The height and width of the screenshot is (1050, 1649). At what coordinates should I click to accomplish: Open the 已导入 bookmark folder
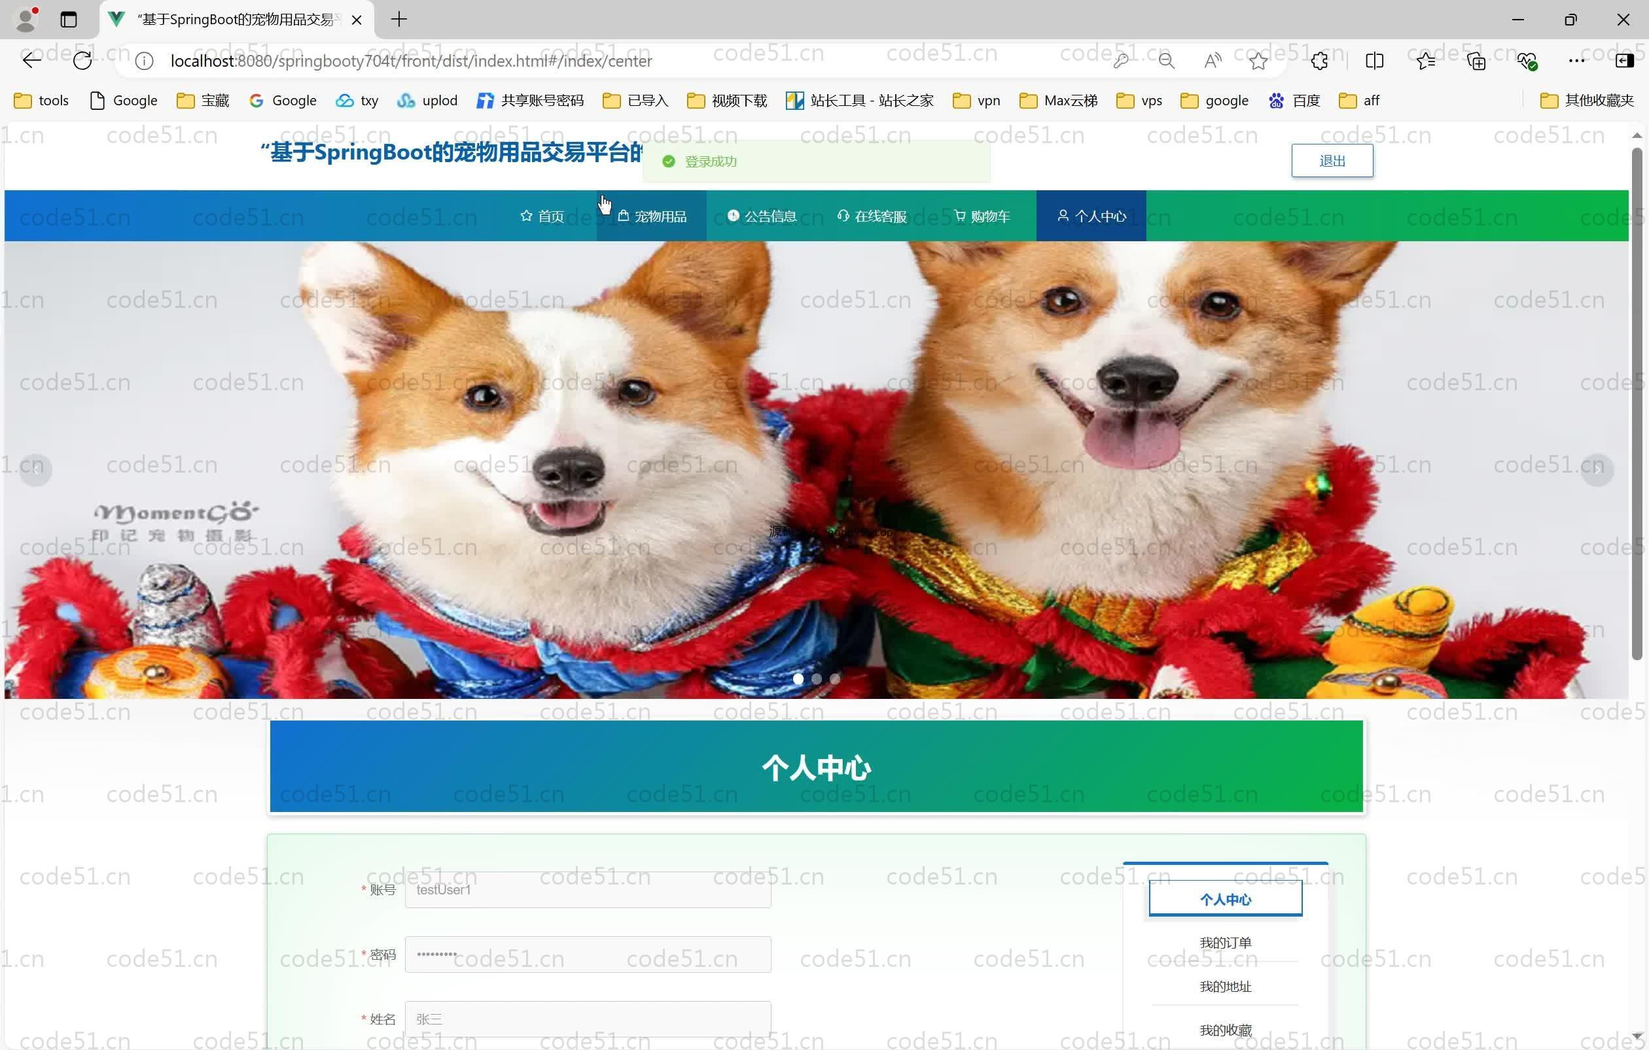(x=635, y=101)
